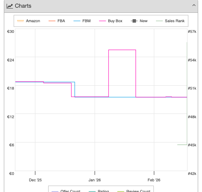Click the FBA red-orange legend swatch
This screenshot has width=202, height=192.
(x=52, y=21)
